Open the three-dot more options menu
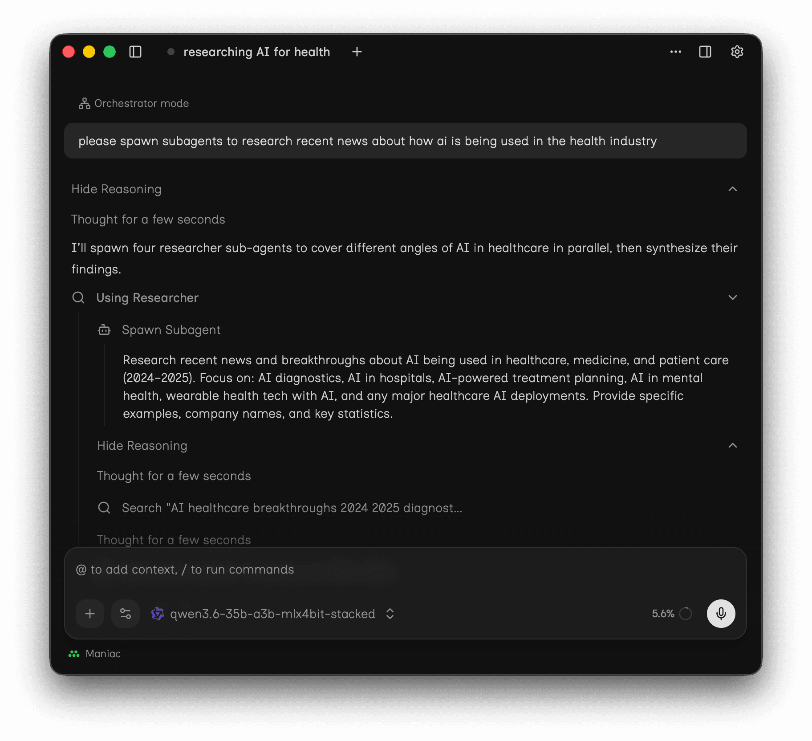 pos(675,52)
